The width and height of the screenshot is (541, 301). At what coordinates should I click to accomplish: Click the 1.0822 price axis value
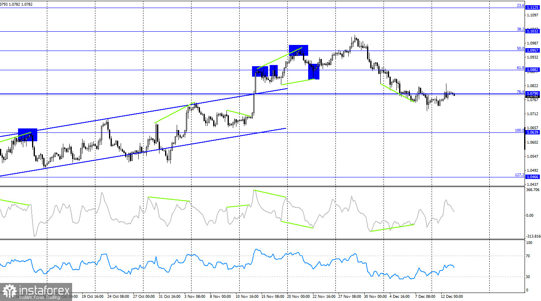click(533, 86)
